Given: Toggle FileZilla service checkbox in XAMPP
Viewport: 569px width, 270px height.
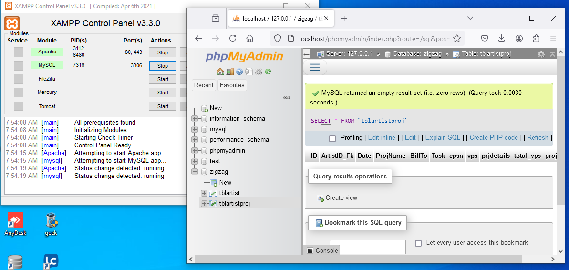Looking at the screenshot, I should 19,79.
